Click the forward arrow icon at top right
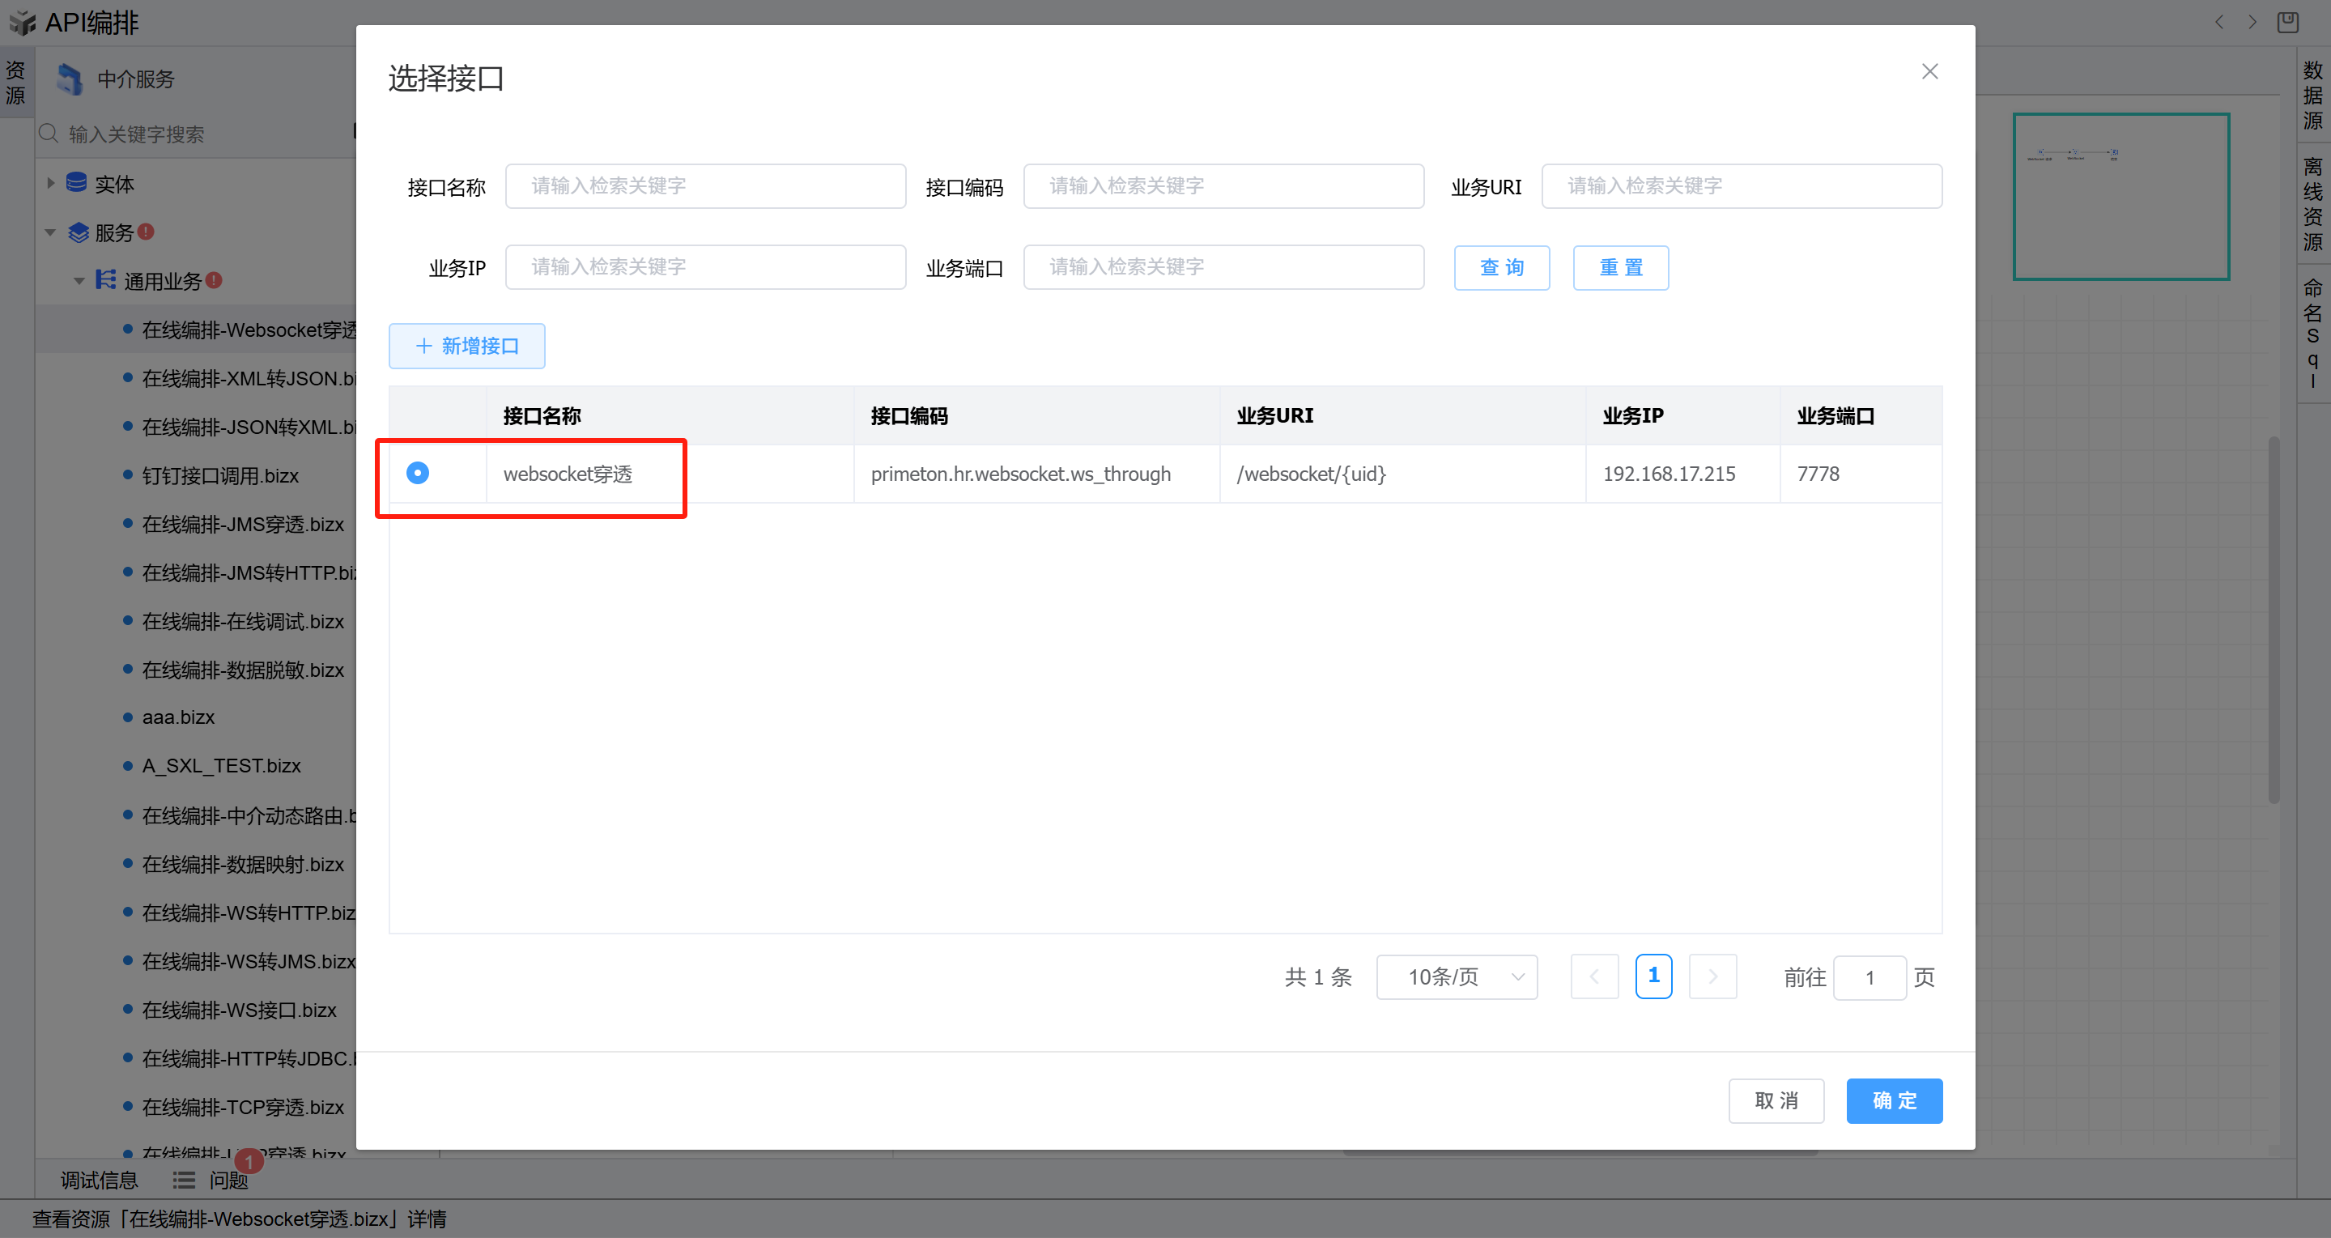The height and width of the screenshot is (1238, 2331). 2252,22
